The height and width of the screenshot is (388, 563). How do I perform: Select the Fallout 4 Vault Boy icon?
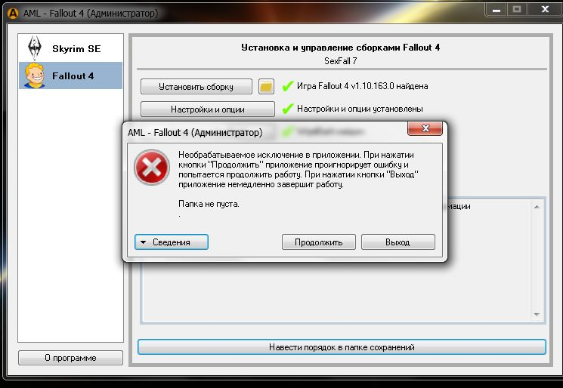point(34,75)
